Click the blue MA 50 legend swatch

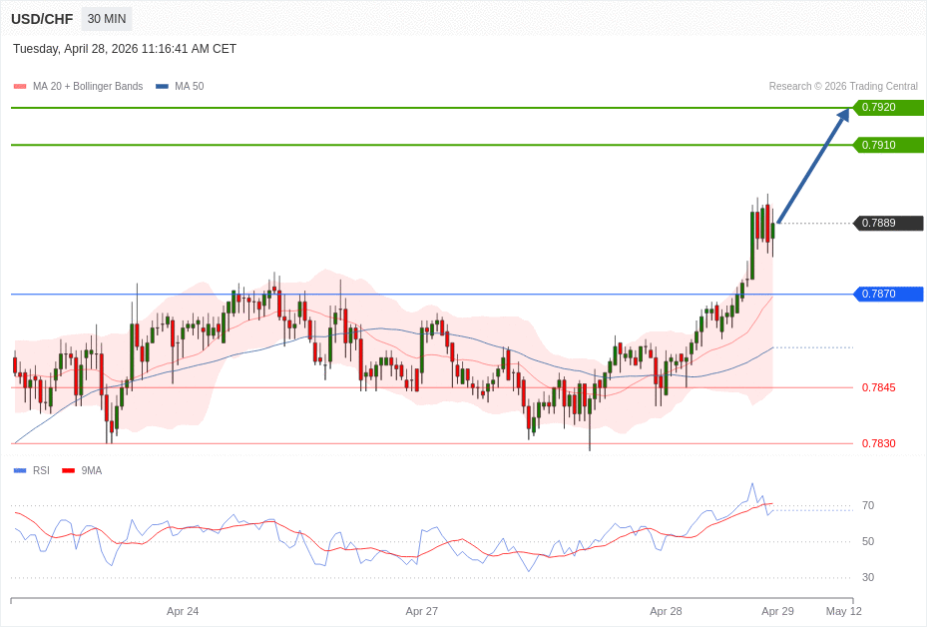pyautogui.click(x=162, y=87)
